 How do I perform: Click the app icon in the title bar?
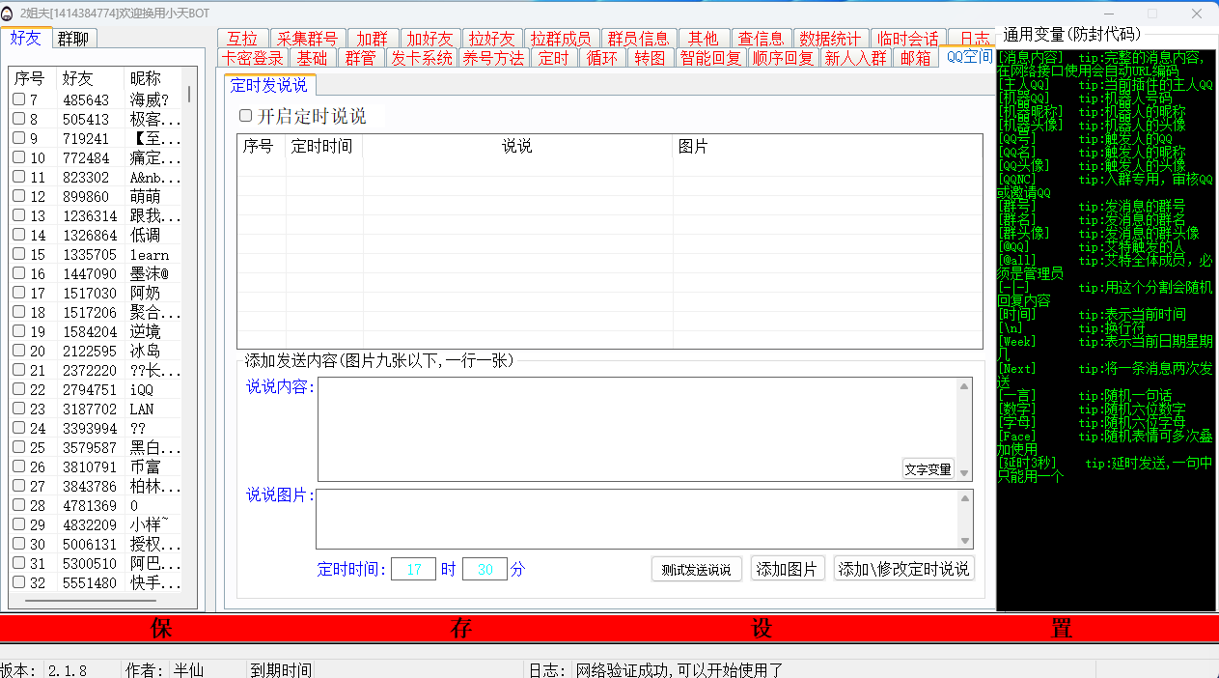[x=9, y=14]
